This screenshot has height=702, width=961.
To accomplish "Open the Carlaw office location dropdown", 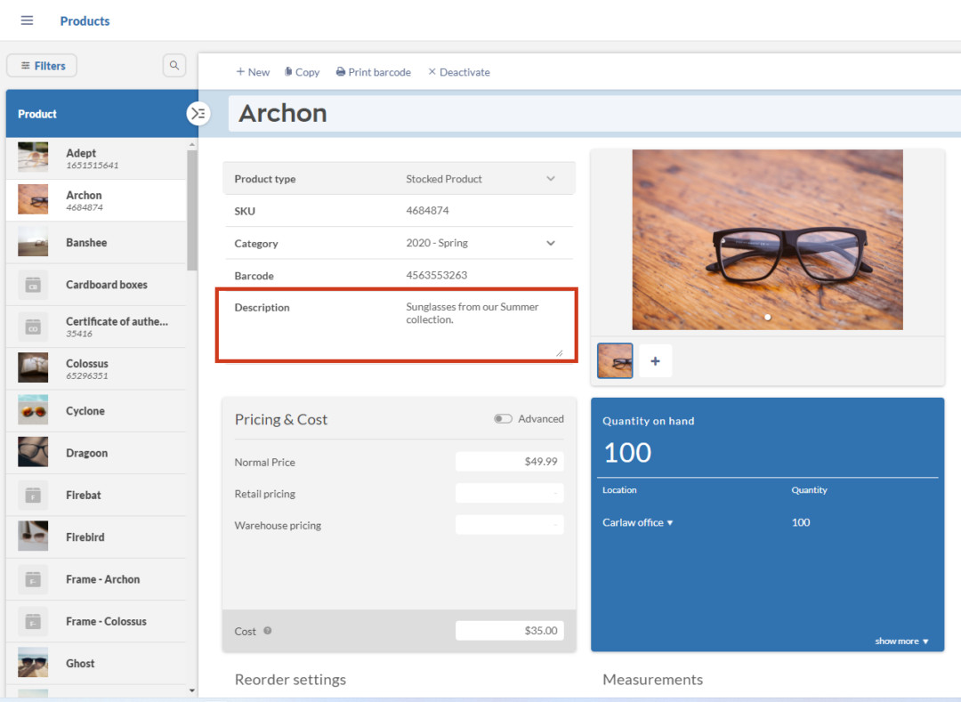I will [637, 522].
